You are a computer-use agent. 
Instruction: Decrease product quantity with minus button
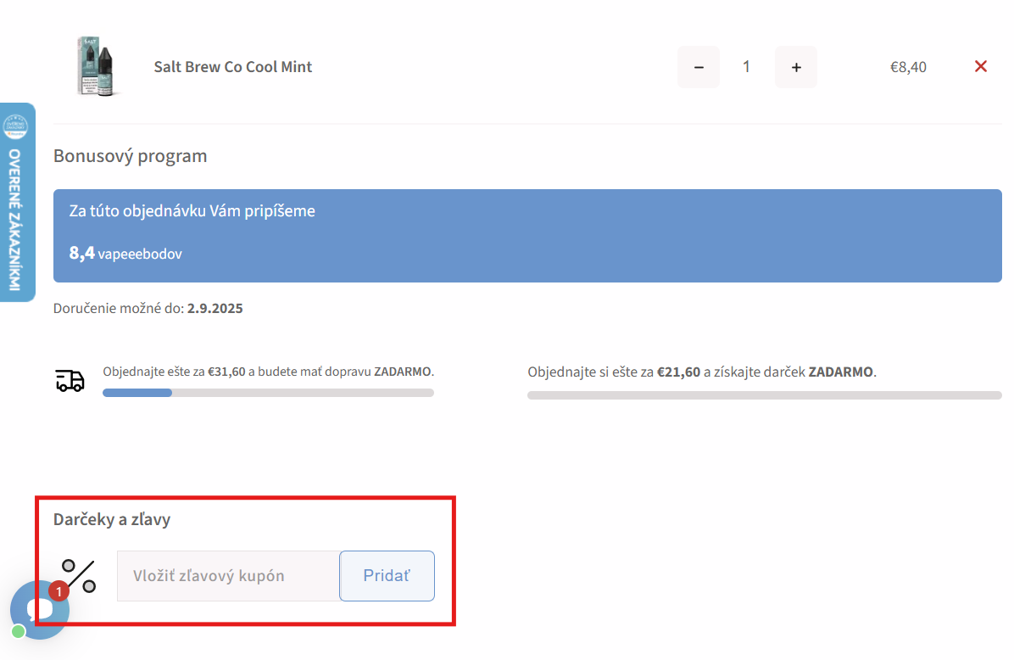(x=699, y=67)
